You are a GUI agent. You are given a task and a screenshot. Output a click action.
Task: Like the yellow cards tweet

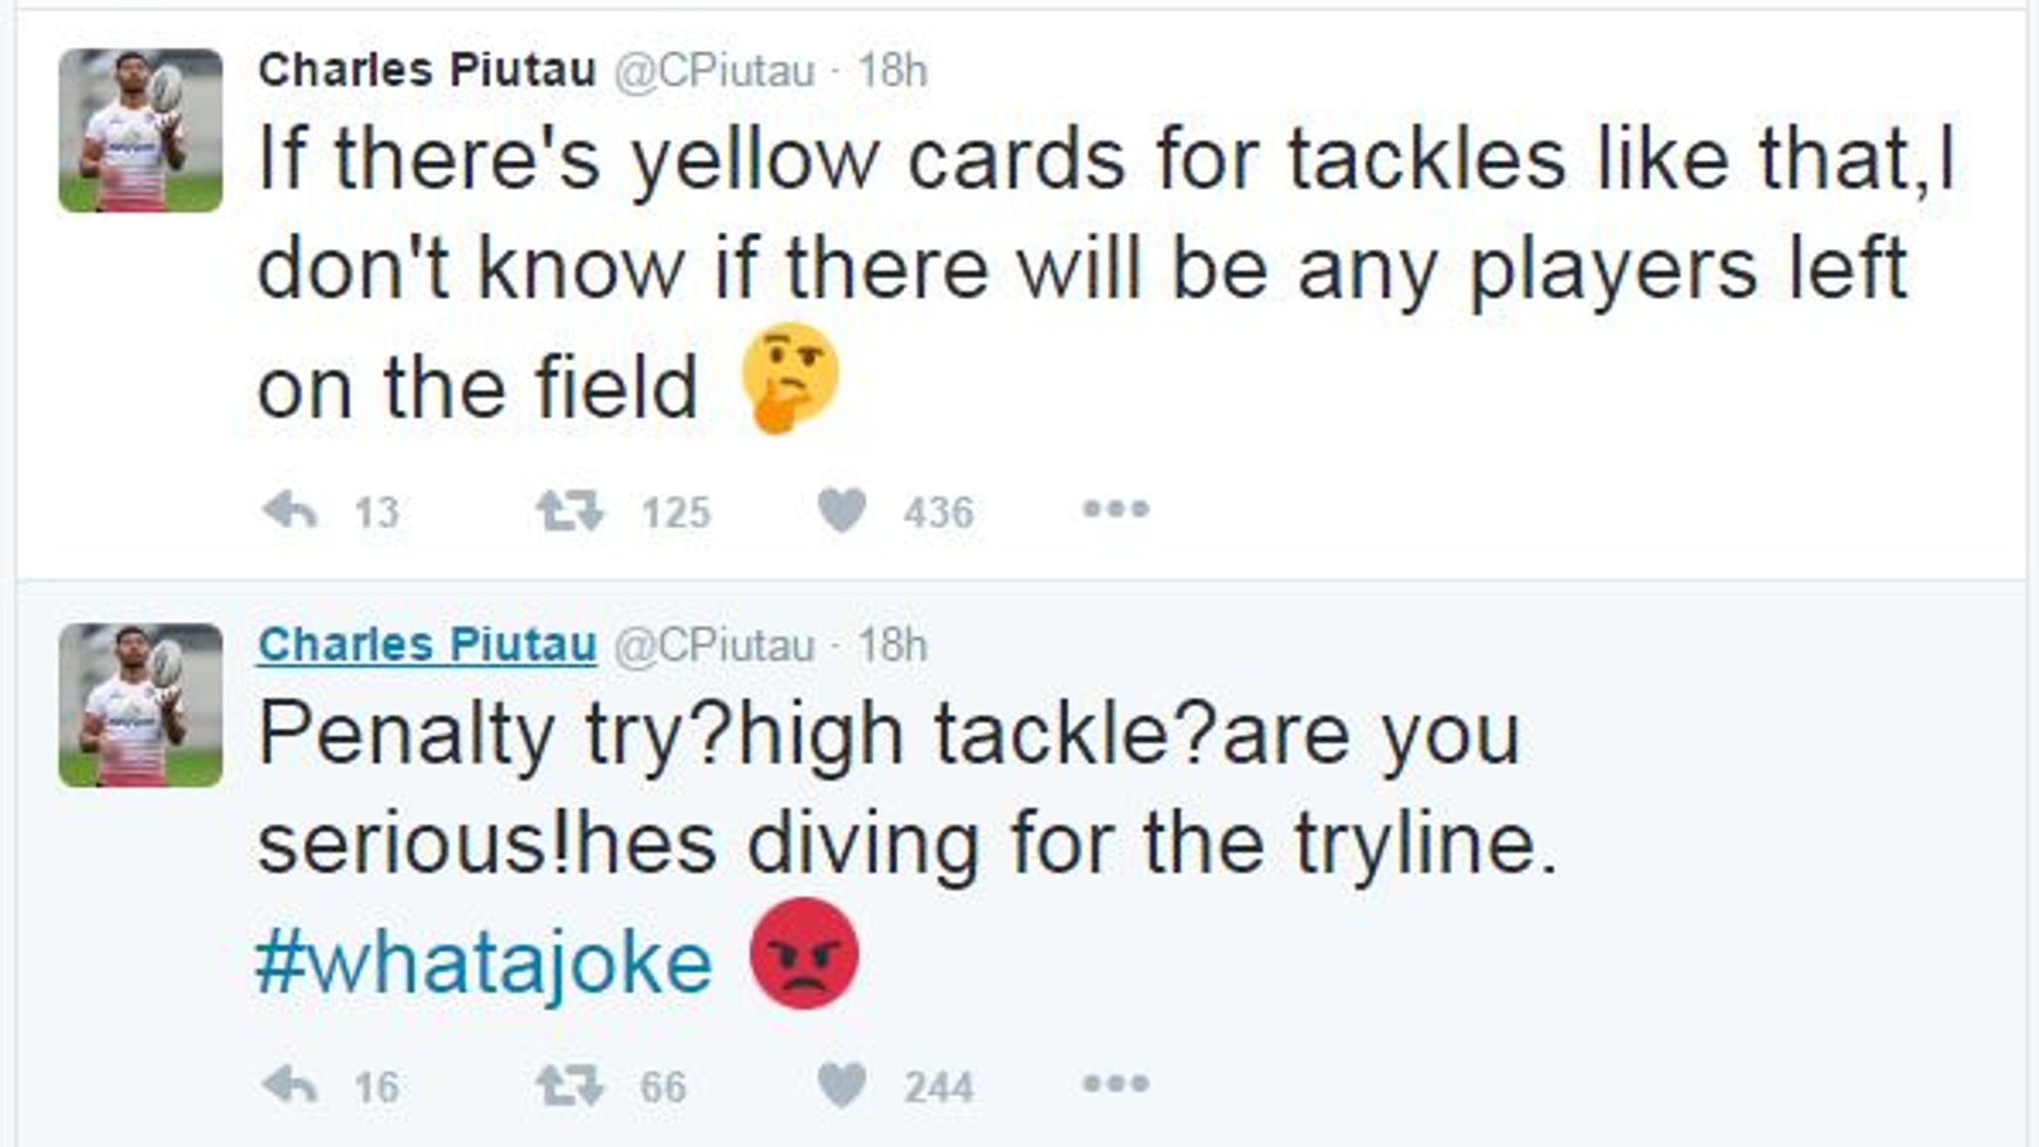point(841,511)
